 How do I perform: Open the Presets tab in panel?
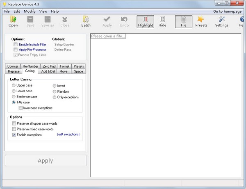79,66
